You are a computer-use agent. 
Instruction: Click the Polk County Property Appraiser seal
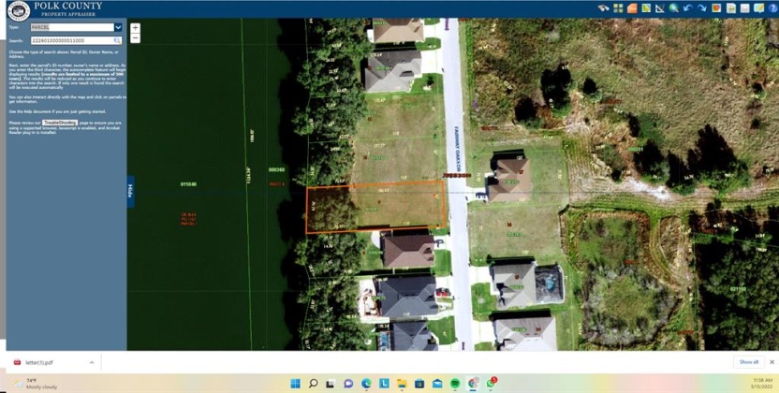[x=19, y=10]
